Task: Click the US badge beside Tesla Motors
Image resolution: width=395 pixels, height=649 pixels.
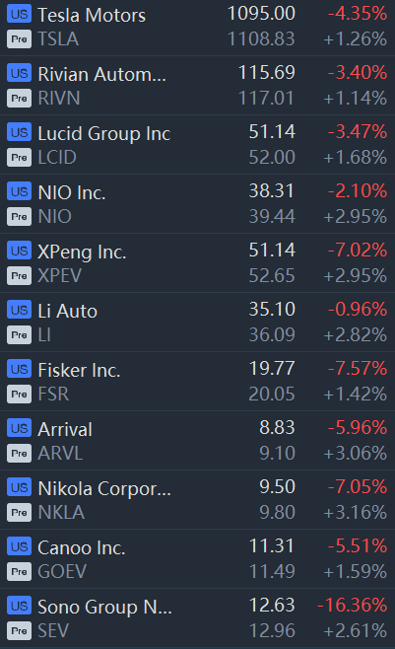Action: [19, 14]
